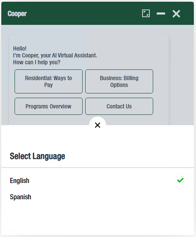Click the Select Language heading
Image resolution: width=196 pixels, height=237 pixels.
[x=37, y=156]
